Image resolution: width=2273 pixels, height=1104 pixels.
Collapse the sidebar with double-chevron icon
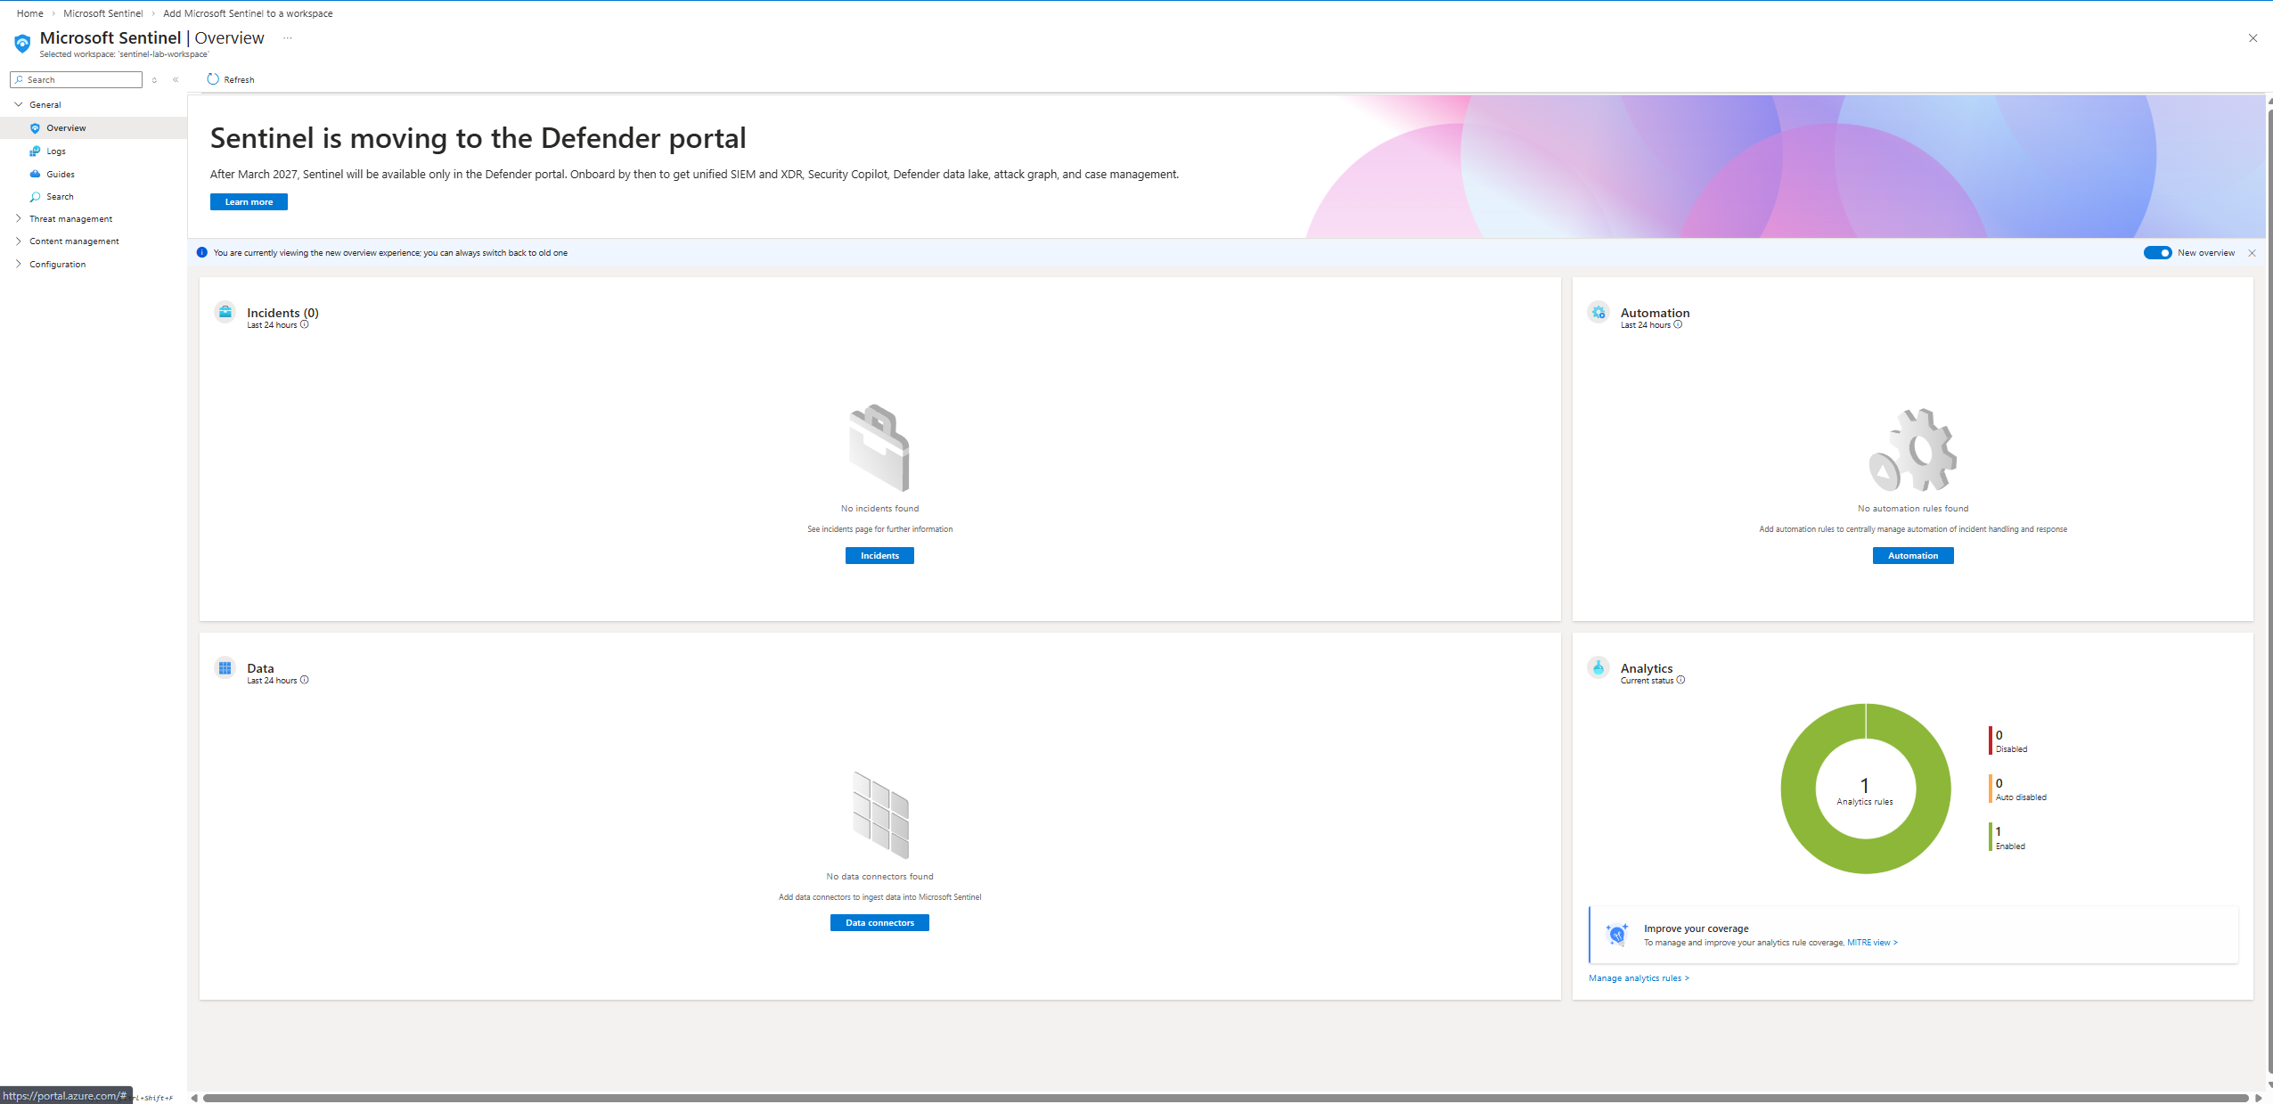[176, 80]
